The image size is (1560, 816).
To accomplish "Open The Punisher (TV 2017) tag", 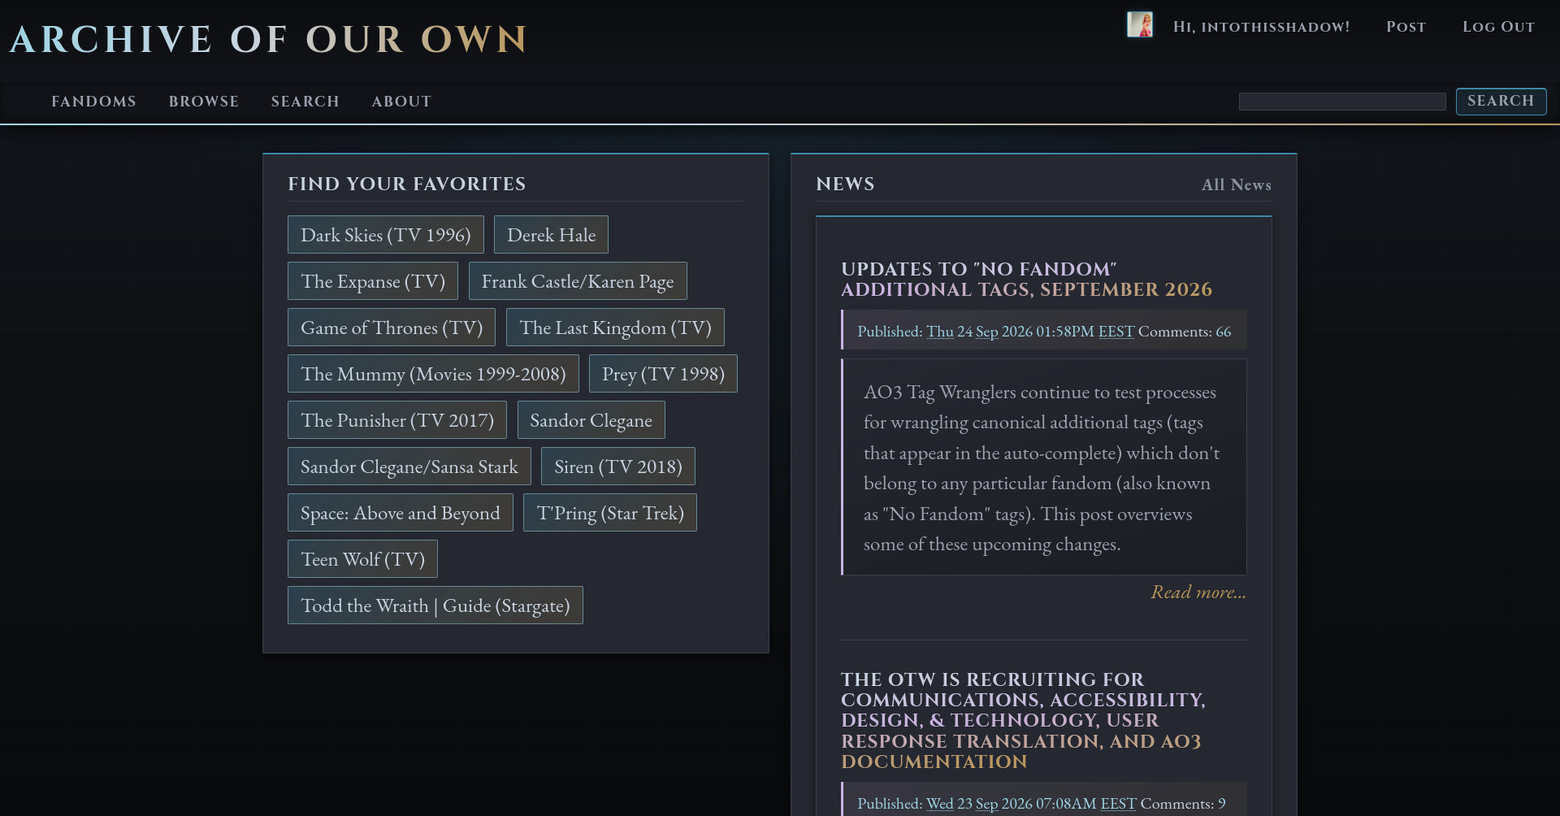I will tap(397, 420).
